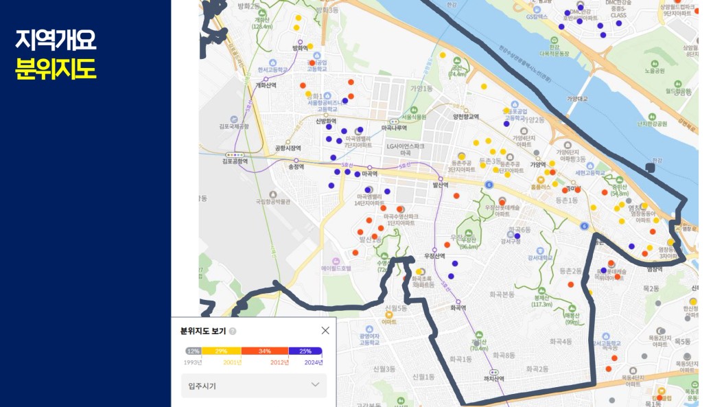Click the 김포국제공항 airplane icon
This screenshot has width=724, height=407.
[x=234, y=119]
